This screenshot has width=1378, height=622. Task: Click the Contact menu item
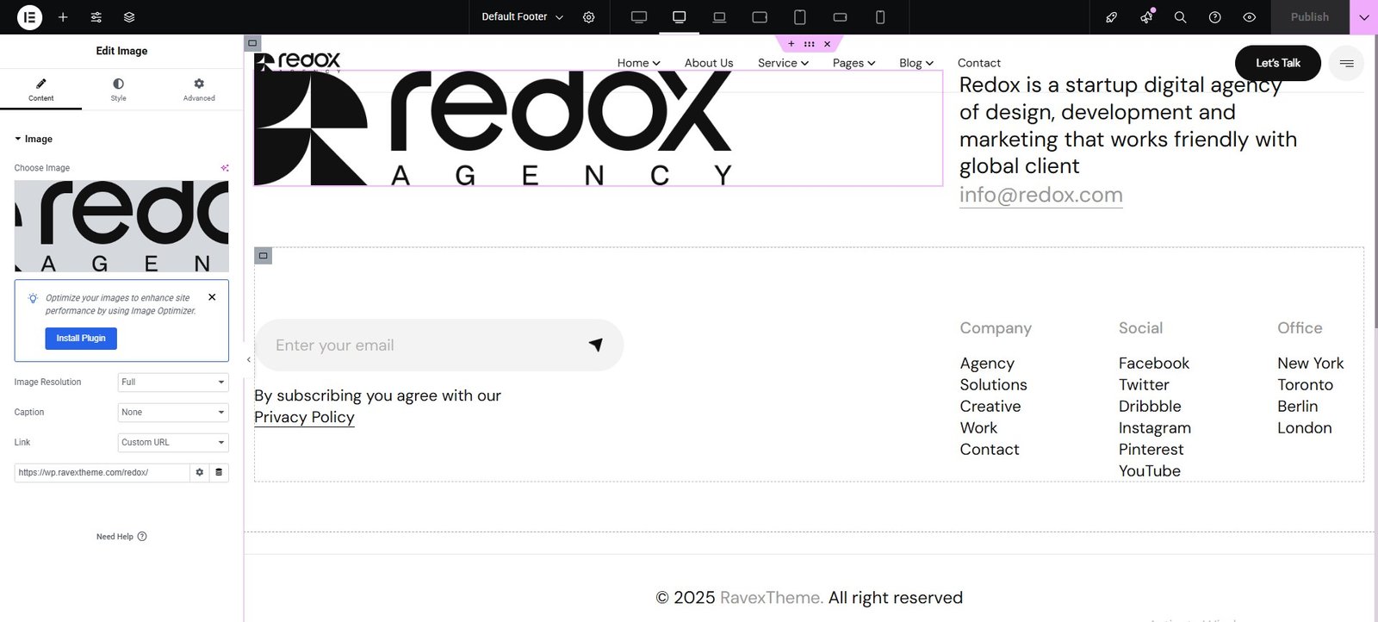pyautogui.click(x=979, y=63)
